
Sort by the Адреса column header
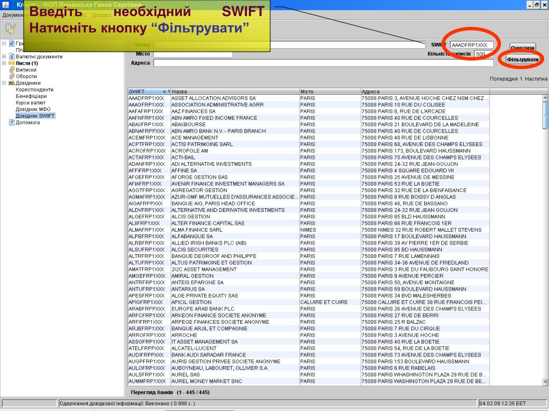[425, 92]
